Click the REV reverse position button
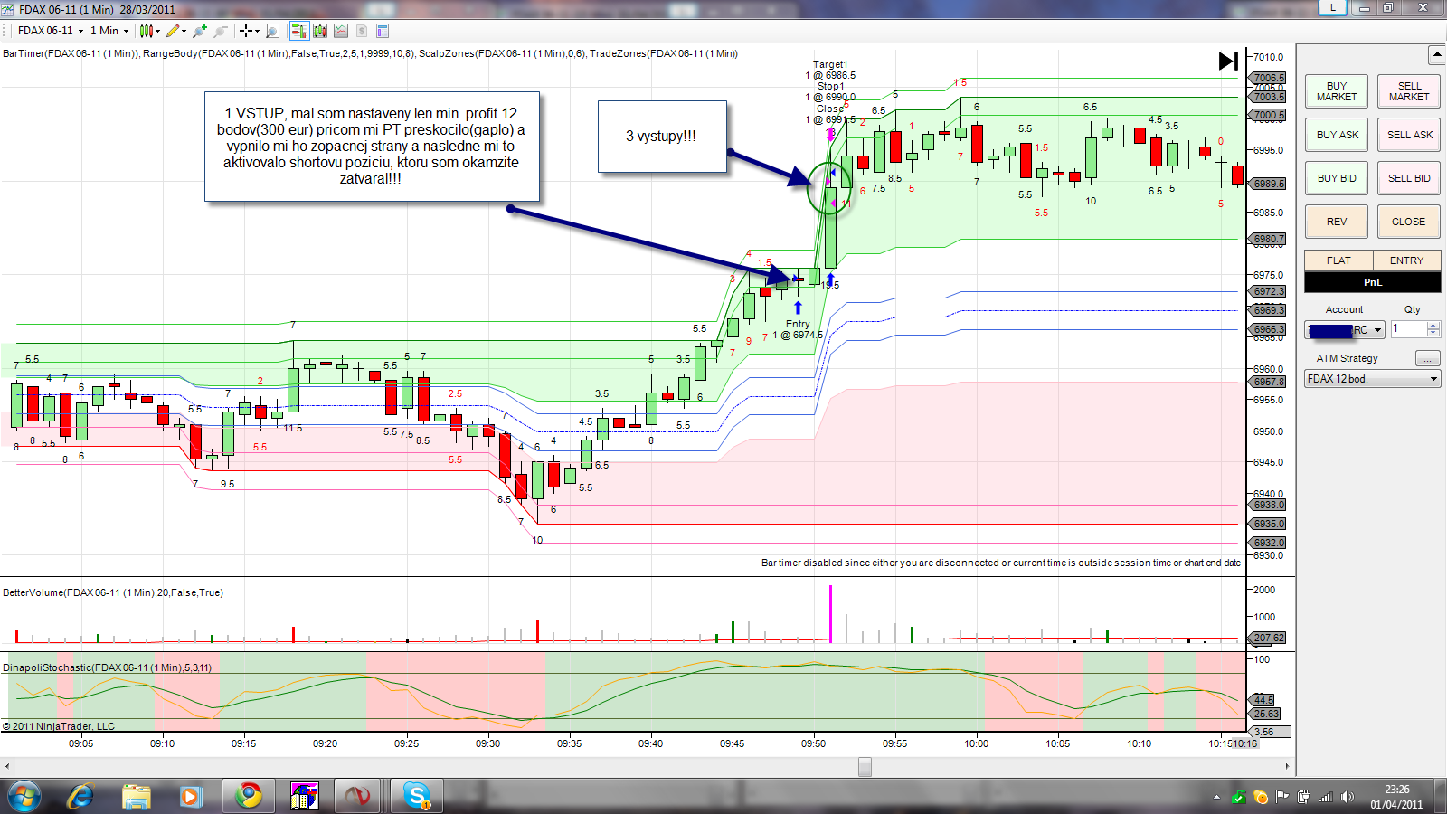The image size is (1447, 814). [x=1337, y=222]
